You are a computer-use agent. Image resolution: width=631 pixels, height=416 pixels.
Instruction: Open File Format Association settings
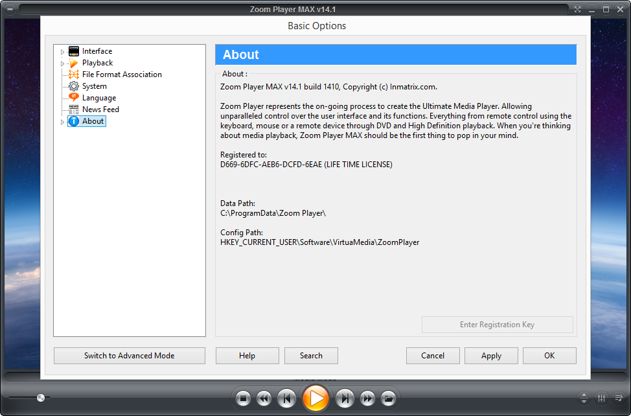[122, 75]
